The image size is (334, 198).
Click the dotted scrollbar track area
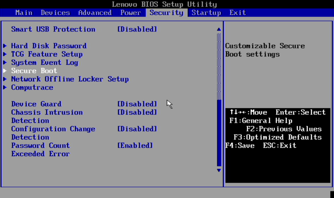[x=219, y=66]
